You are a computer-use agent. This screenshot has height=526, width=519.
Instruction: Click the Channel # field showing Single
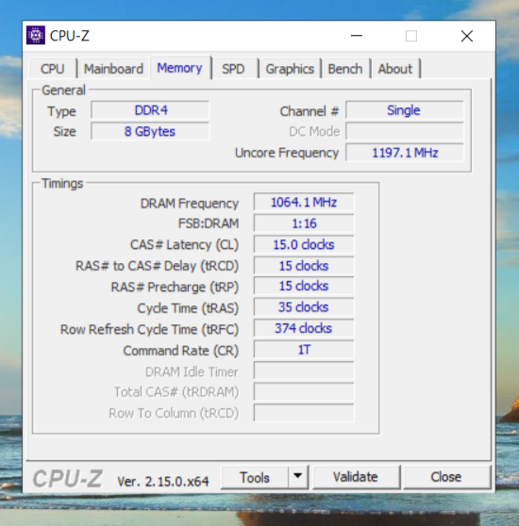click(x=405, y=110)
